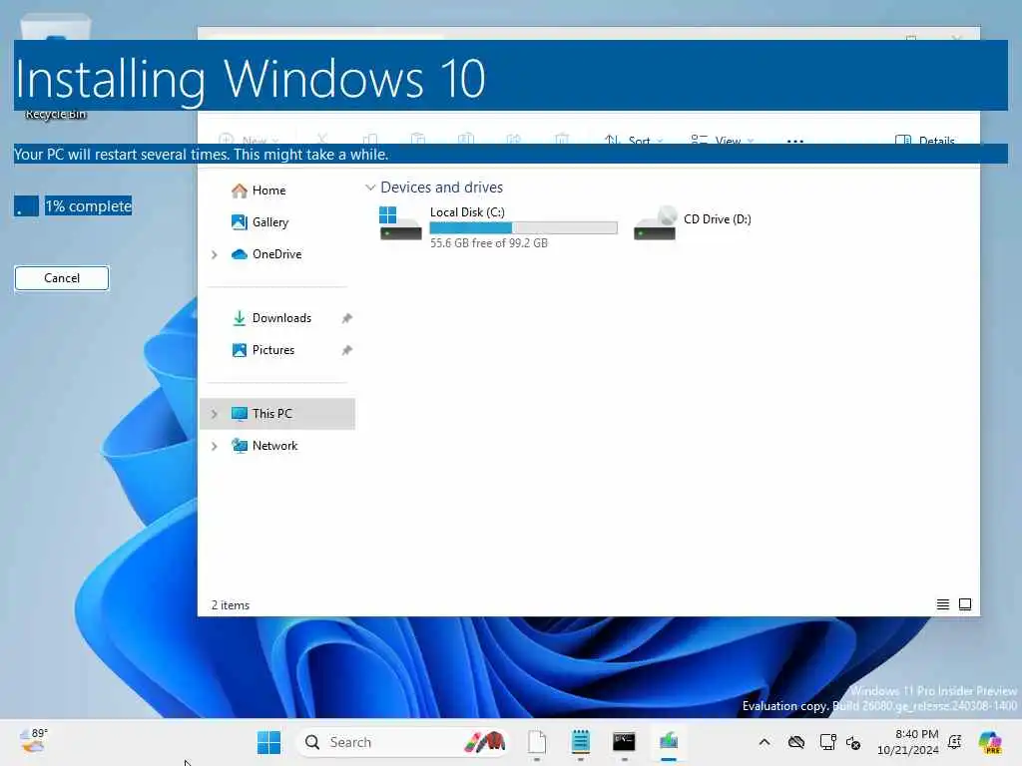
Task: Unpin Downloads using its pin icon
Action: [x=346, y=318]
